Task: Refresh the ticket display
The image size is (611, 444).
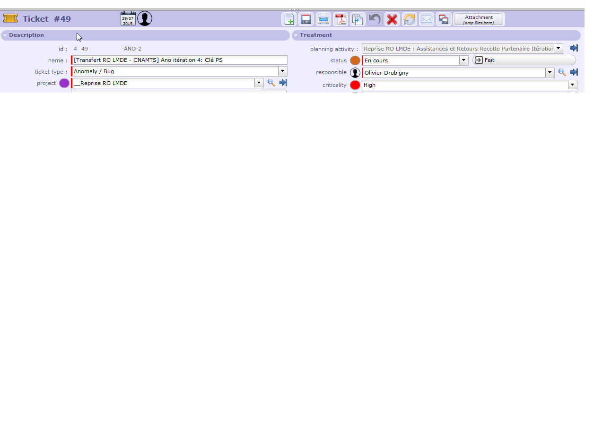Action: tap(409, 19)
